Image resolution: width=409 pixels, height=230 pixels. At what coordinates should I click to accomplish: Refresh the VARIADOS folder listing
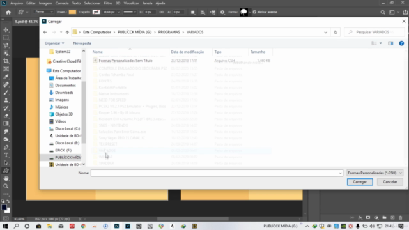pyautogui.click(x=336, y=32)
